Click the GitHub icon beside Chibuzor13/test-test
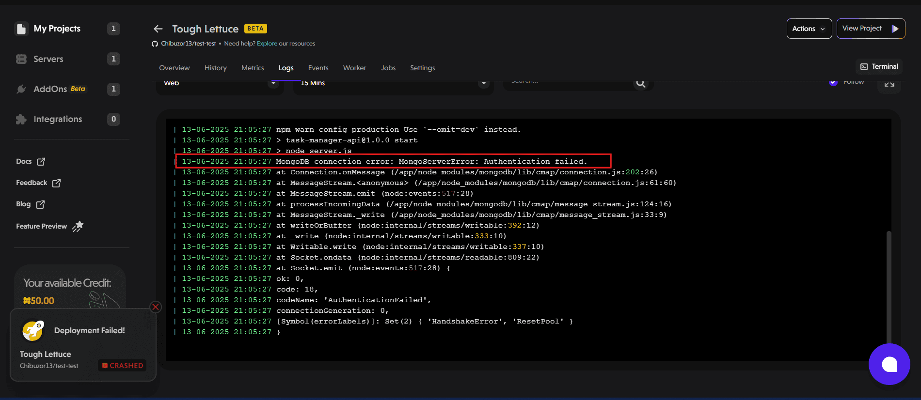The width and height of the screenshot is (921, 400). [x=155, y=44]
